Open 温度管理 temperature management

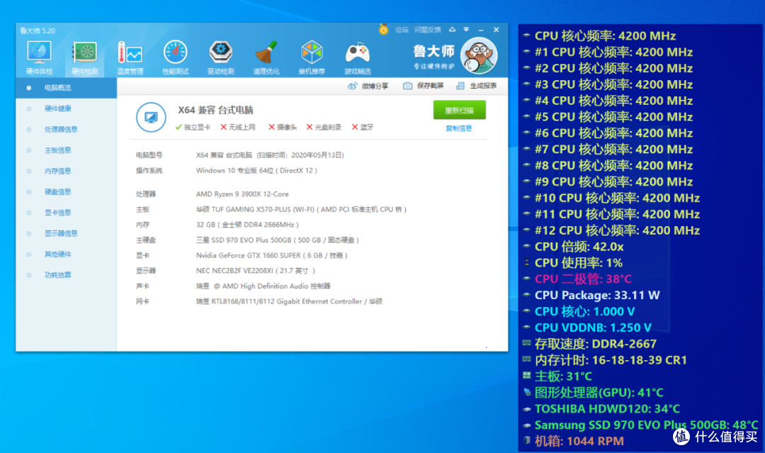pos(130,57)
